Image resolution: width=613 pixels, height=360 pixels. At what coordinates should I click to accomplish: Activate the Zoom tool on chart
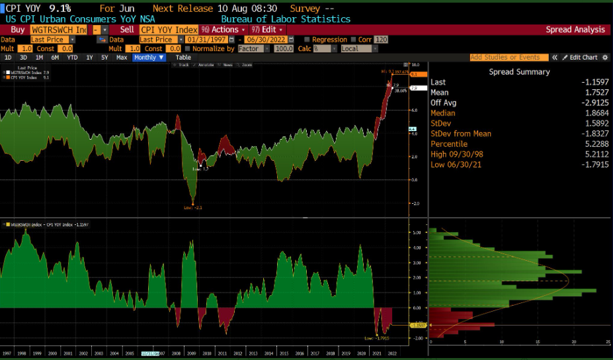(245, 65)
